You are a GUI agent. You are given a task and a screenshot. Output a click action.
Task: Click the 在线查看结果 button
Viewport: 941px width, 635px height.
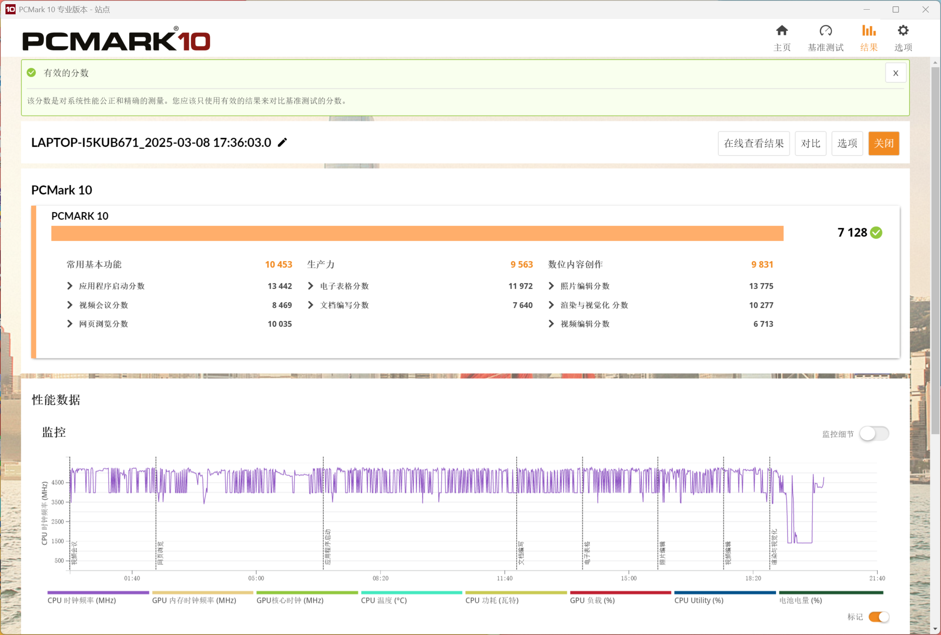pos(754,143)
